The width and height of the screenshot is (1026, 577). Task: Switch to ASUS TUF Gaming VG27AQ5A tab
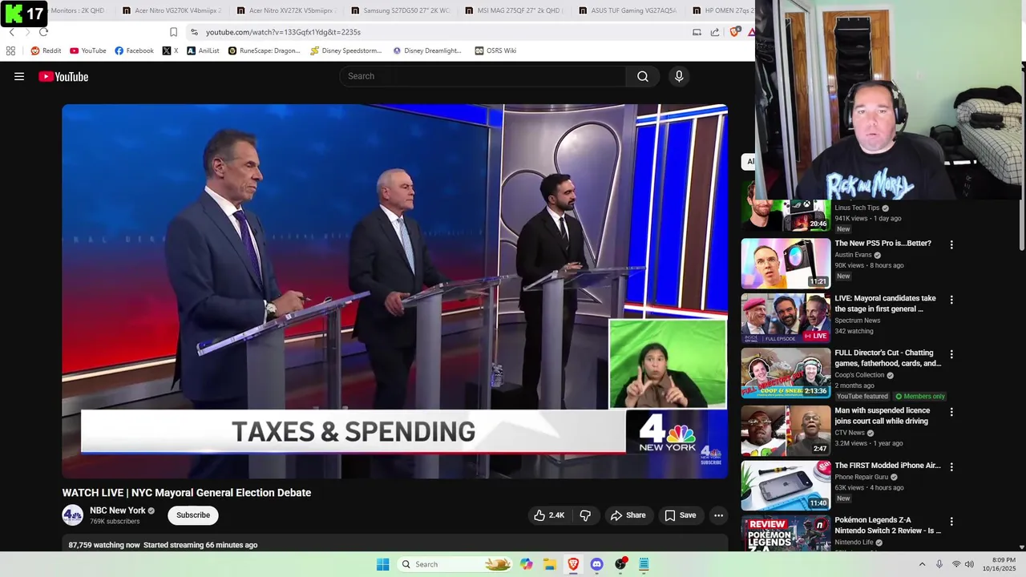point(629,10)
